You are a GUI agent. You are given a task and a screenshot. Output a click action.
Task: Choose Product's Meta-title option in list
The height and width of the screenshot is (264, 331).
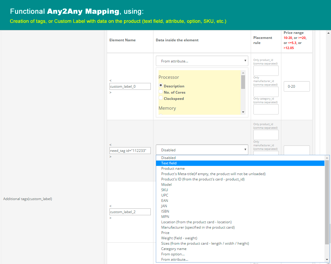tap(240, 174)
